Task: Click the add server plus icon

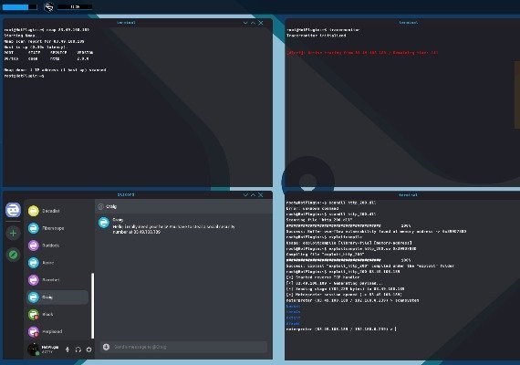Action: 14,234
